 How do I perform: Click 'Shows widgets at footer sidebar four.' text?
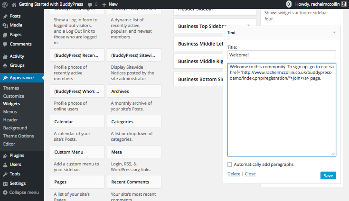(296, 16)
